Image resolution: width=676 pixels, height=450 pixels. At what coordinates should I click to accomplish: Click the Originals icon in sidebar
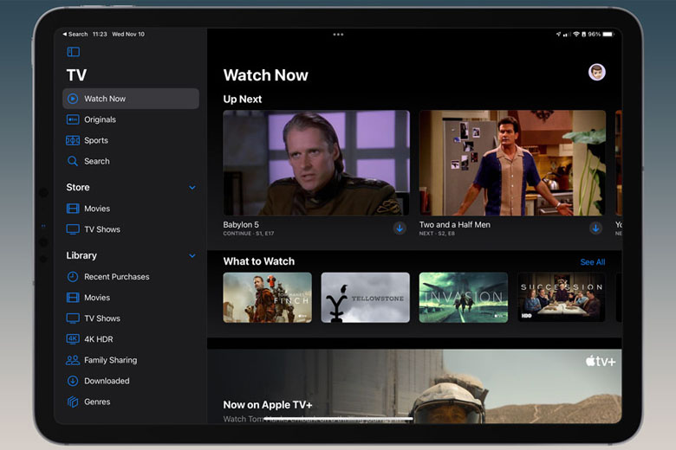(x=73, y=119)
